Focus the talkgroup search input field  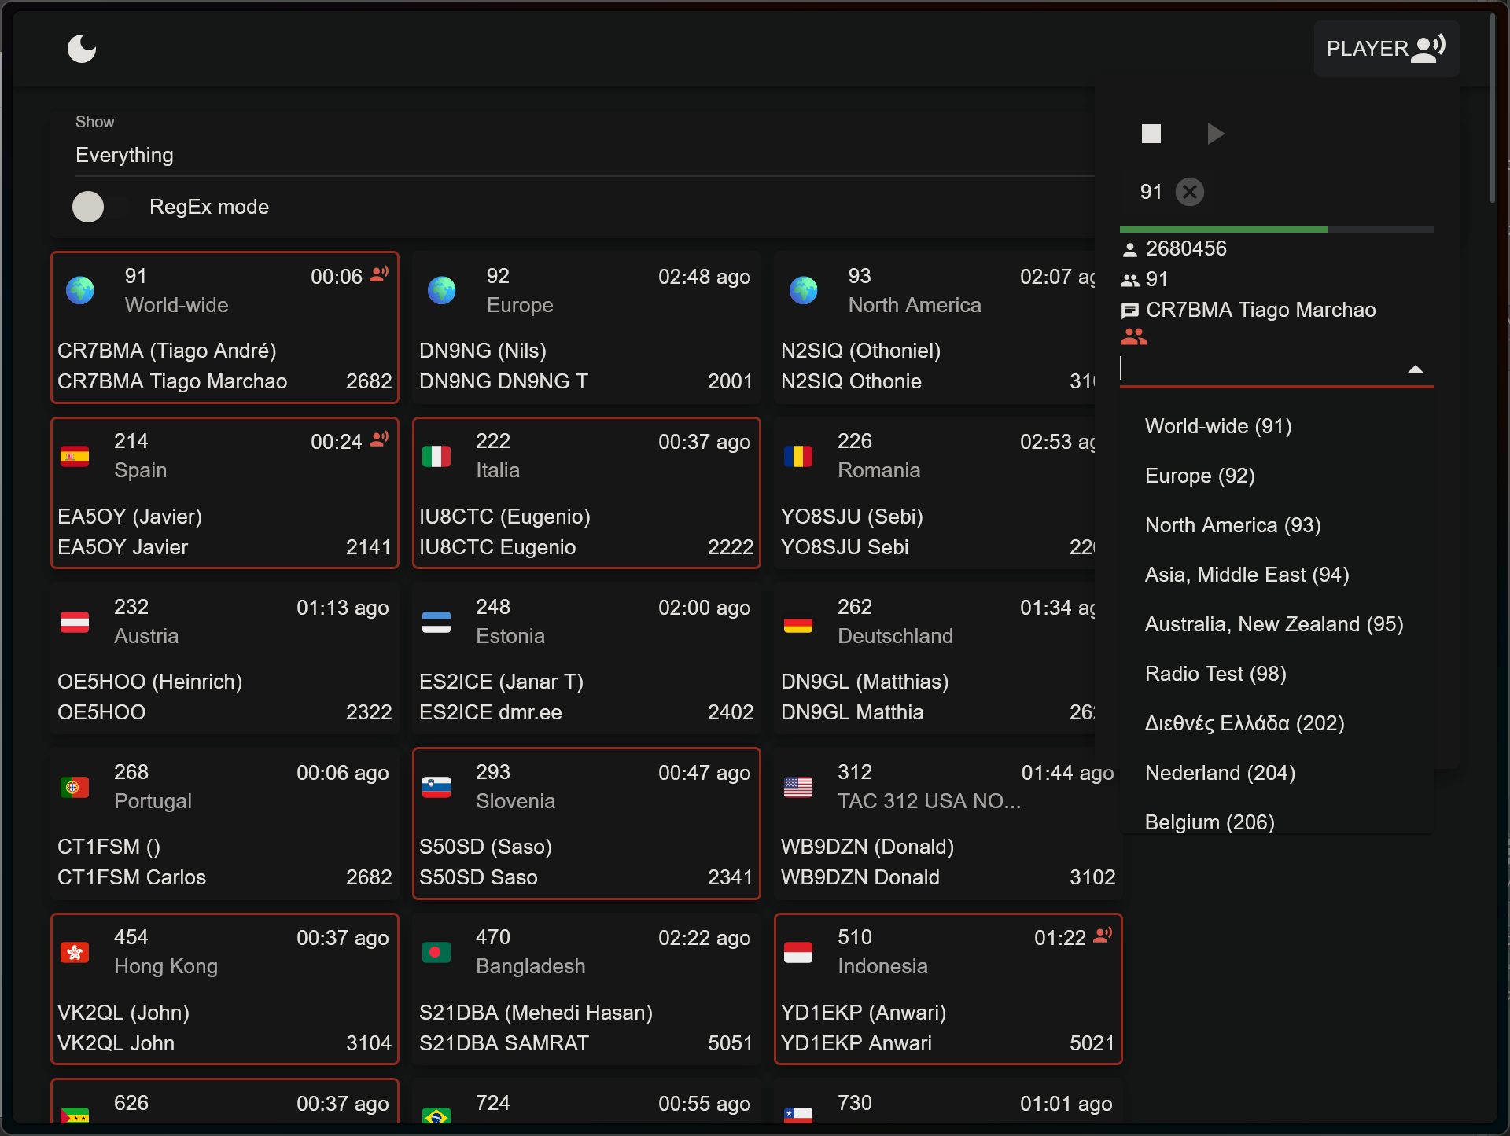[1258, 369]
